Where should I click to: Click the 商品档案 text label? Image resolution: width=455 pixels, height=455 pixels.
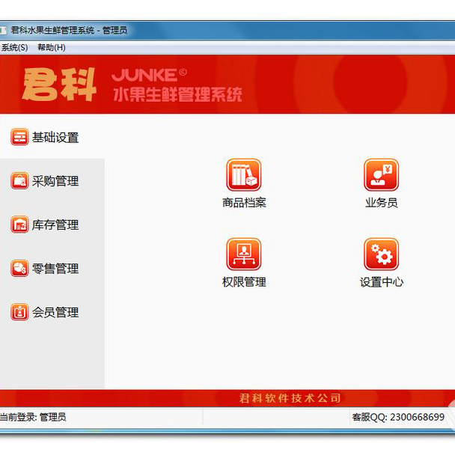click(244, 203)
